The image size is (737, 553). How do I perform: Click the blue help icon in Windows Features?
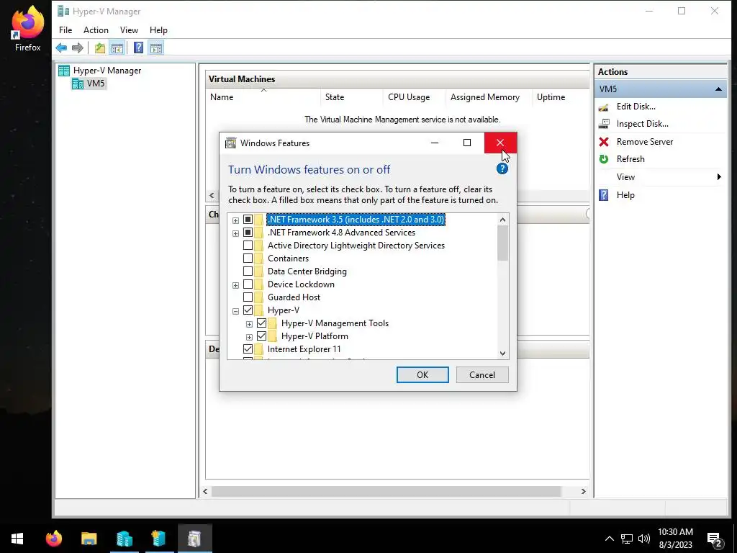(502, 168)
